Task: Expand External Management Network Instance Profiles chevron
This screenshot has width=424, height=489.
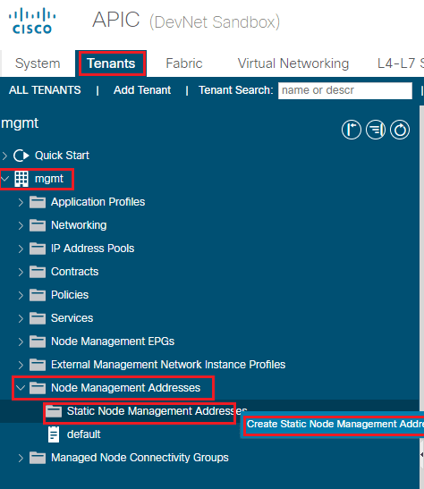Action: click(x=21, y=365)
